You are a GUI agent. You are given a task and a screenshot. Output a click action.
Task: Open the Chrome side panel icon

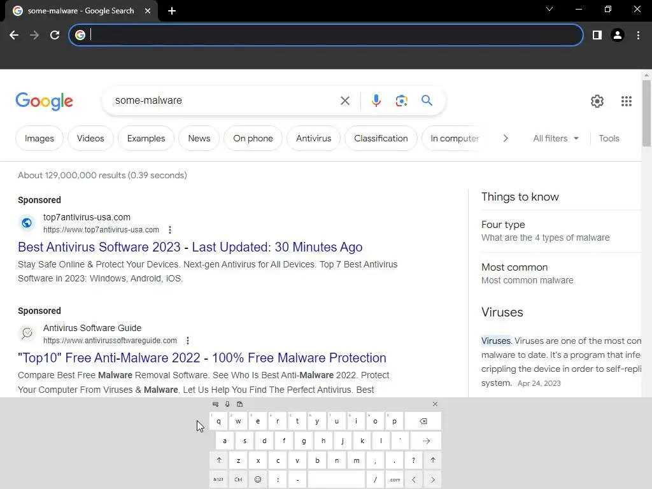597,35
